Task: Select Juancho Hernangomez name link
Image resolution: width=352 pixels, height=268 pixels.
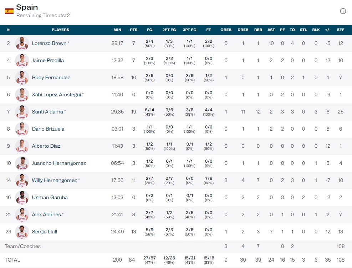Action: (59, 163)
